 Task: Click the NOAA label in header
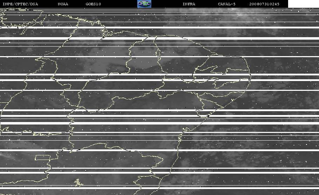63,4
